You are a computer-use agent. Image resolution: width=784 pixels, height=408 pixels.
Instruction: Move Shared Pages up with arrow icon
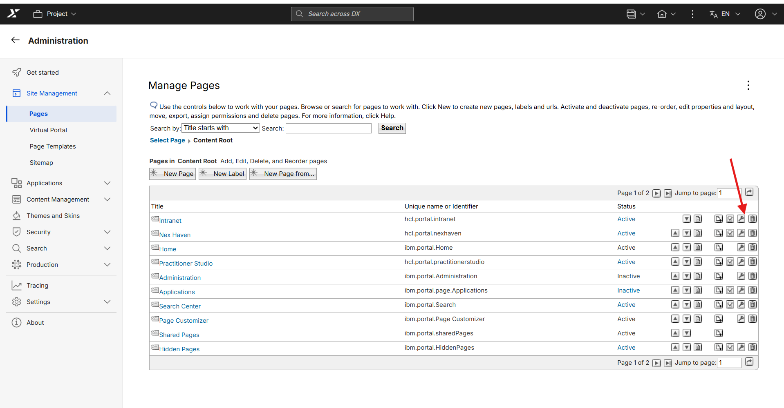click(675, 333)
